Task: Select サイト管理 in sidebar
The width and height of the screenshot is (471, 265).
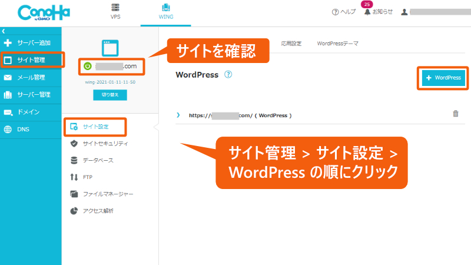Action: pyautogui.click(x=31, y=60)
